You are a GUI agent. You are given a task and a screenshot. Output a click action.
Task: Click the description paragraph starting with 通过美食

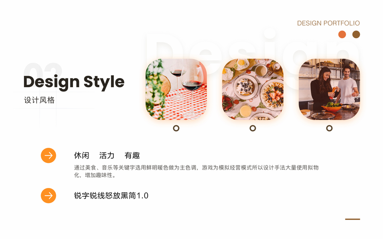pyautogui.click(x=196, y=171)
